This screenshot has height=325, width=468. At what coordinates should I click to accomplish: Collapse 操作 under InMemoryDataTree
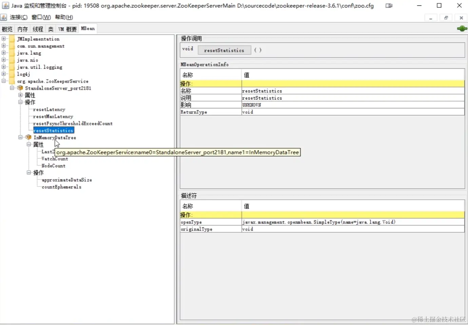[x=29, y=173]
